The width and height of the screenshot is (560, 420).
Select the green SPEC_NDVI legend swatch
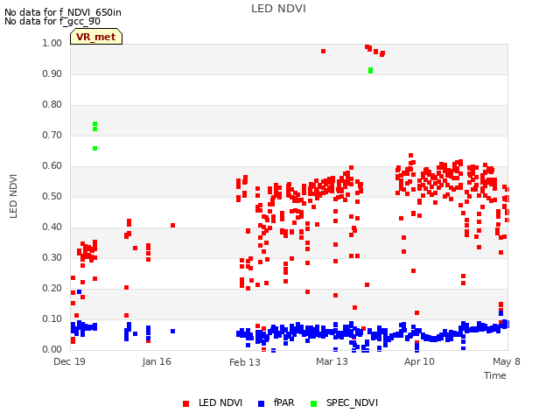point(313,403)
